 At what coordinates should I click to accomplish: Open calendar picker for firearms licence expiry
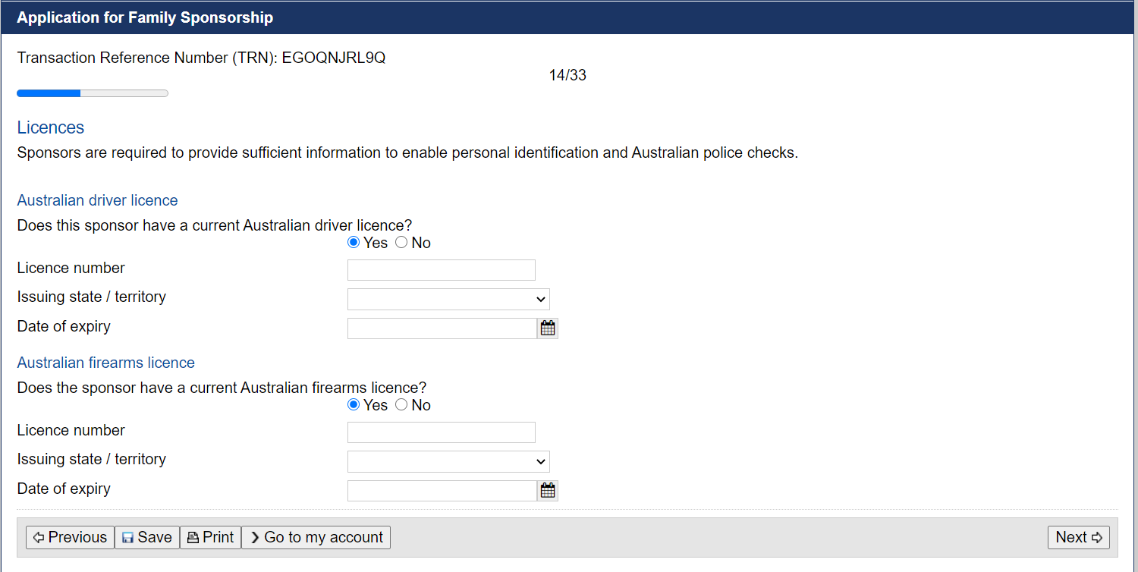pos(548,491)
